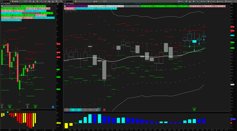Image resolution: width=237 pixels, height=131 pixels.
Task: Click the blue circle icon on left chart
Action: click(53, 107)
